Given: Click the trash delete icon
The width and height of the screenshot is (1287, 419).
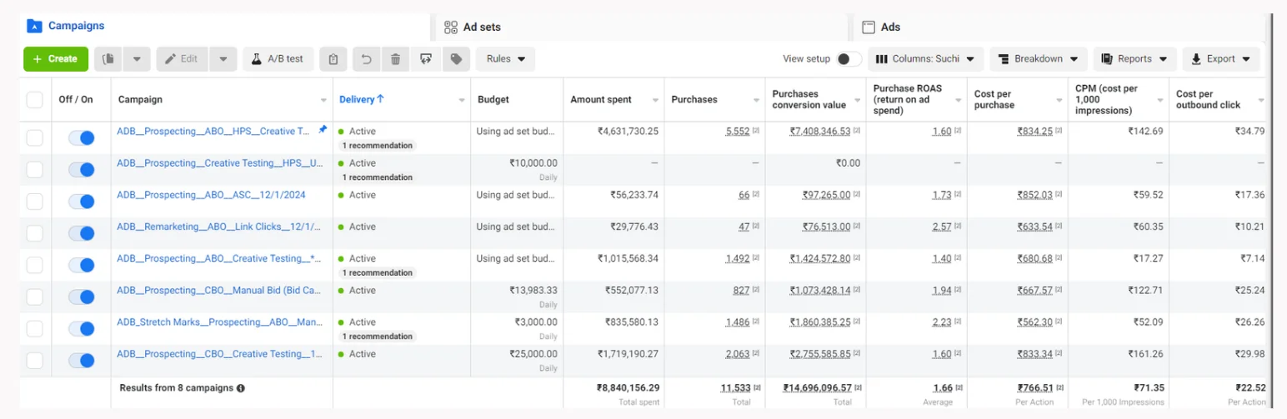Looking at the screenshot, I should (x=396, y=59).
